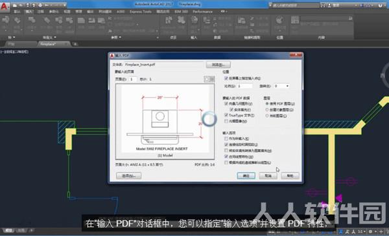Click the Plot icon in Quick Access toolbar
The width and height of the screenshot is (389, 236).
(x=40, y=5)
